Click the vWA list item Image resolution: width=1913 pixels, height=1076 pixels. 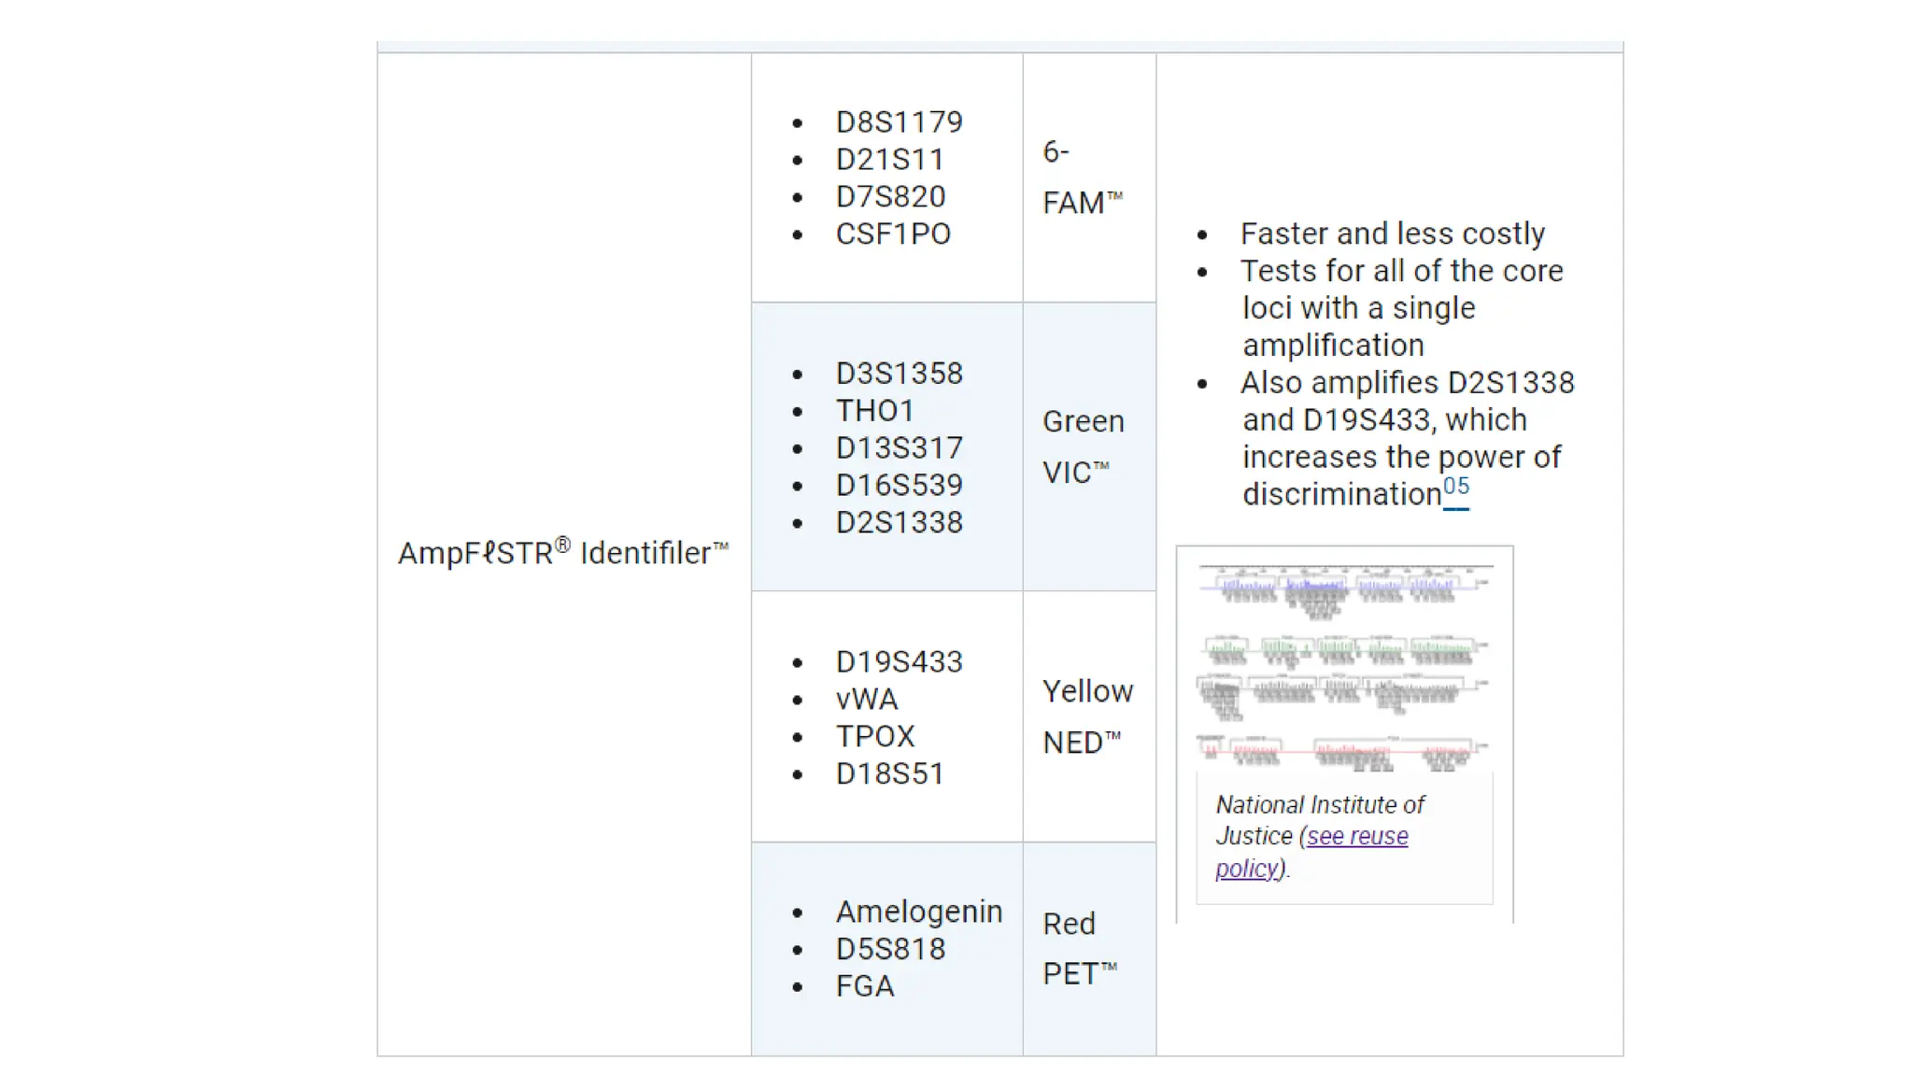tap(867, 700)
